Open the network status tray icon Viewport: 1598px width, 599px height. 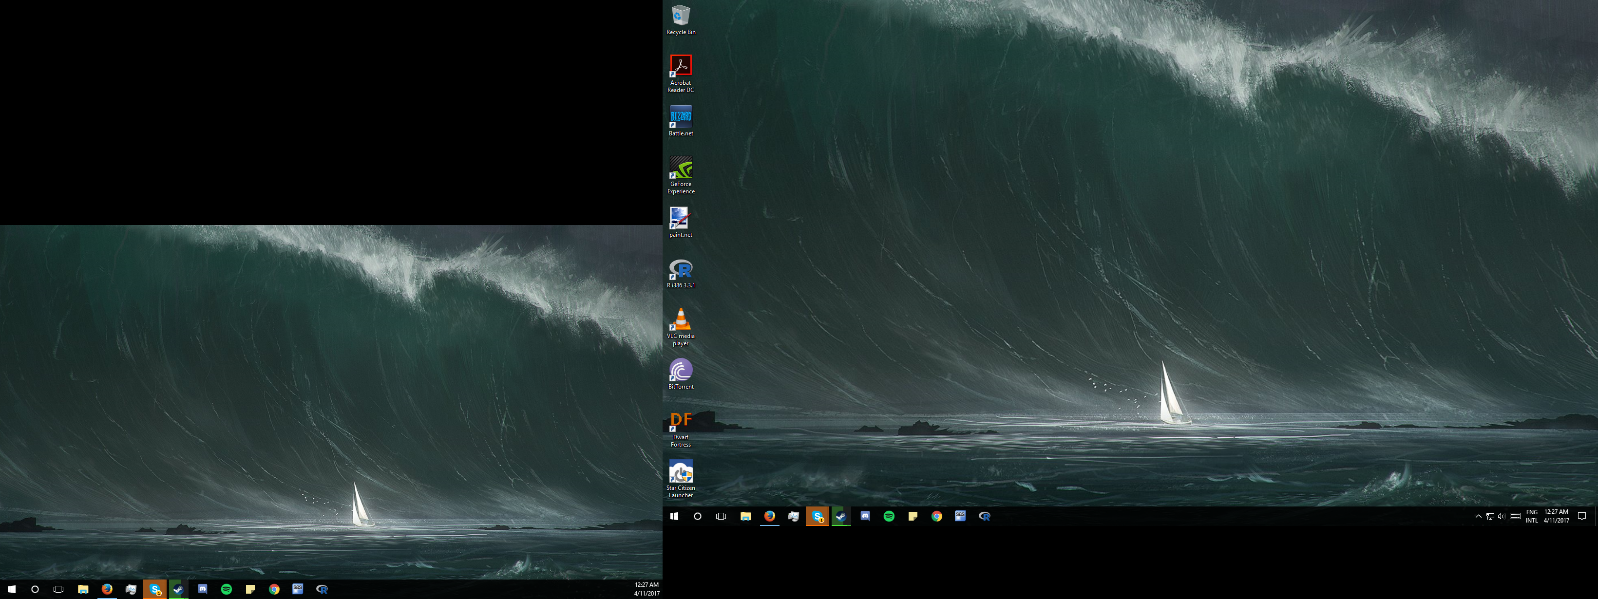coord(1490,517)
